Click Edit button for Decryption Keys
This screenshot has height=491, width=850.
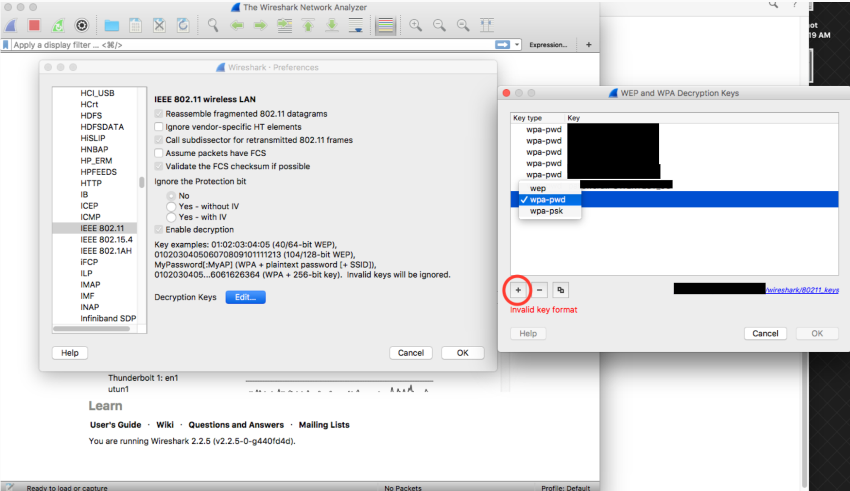tap(245, 297)
